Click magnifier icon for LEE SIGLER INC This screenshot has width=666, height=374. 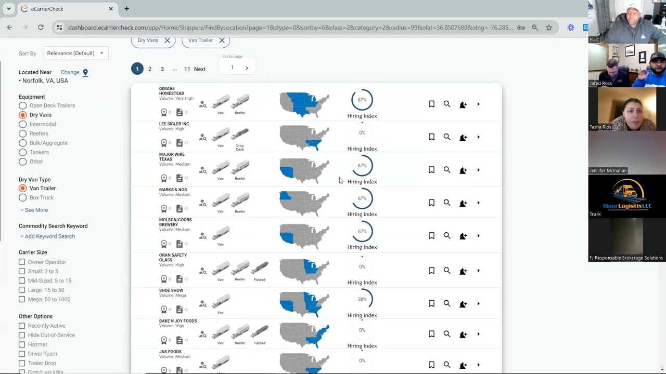click(x=447, y=137)
